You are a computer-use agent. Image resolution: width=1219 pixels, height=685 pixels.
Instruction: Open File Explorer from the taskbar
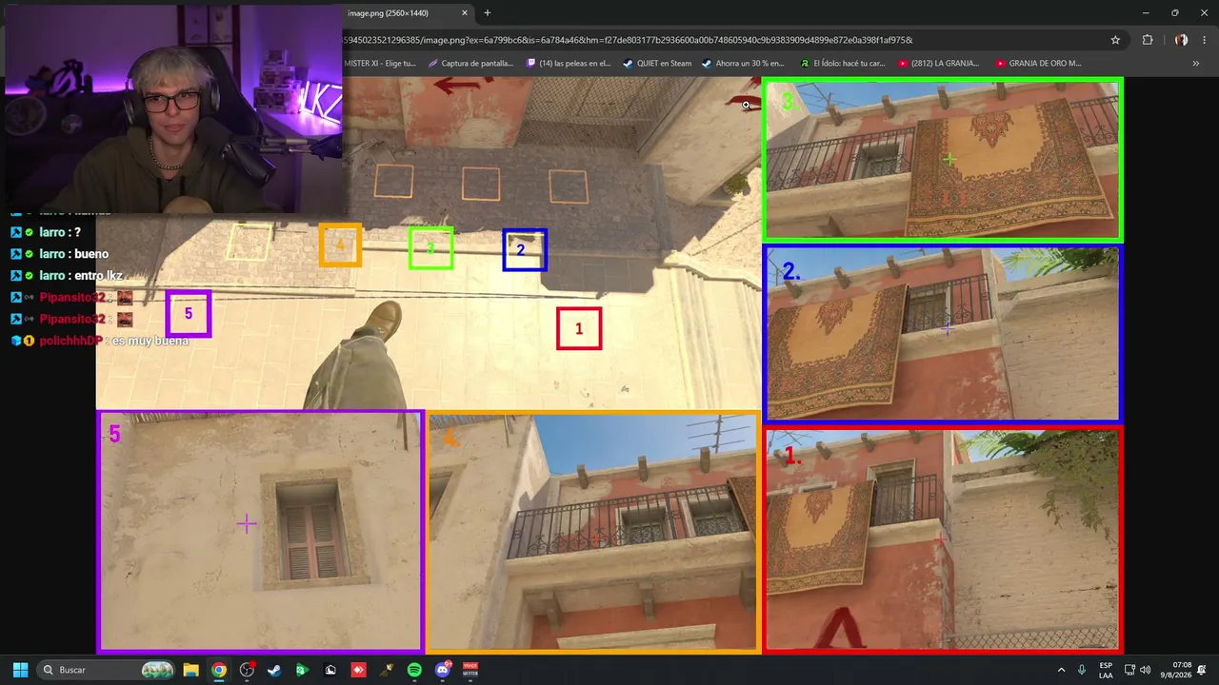click(190, 670)
